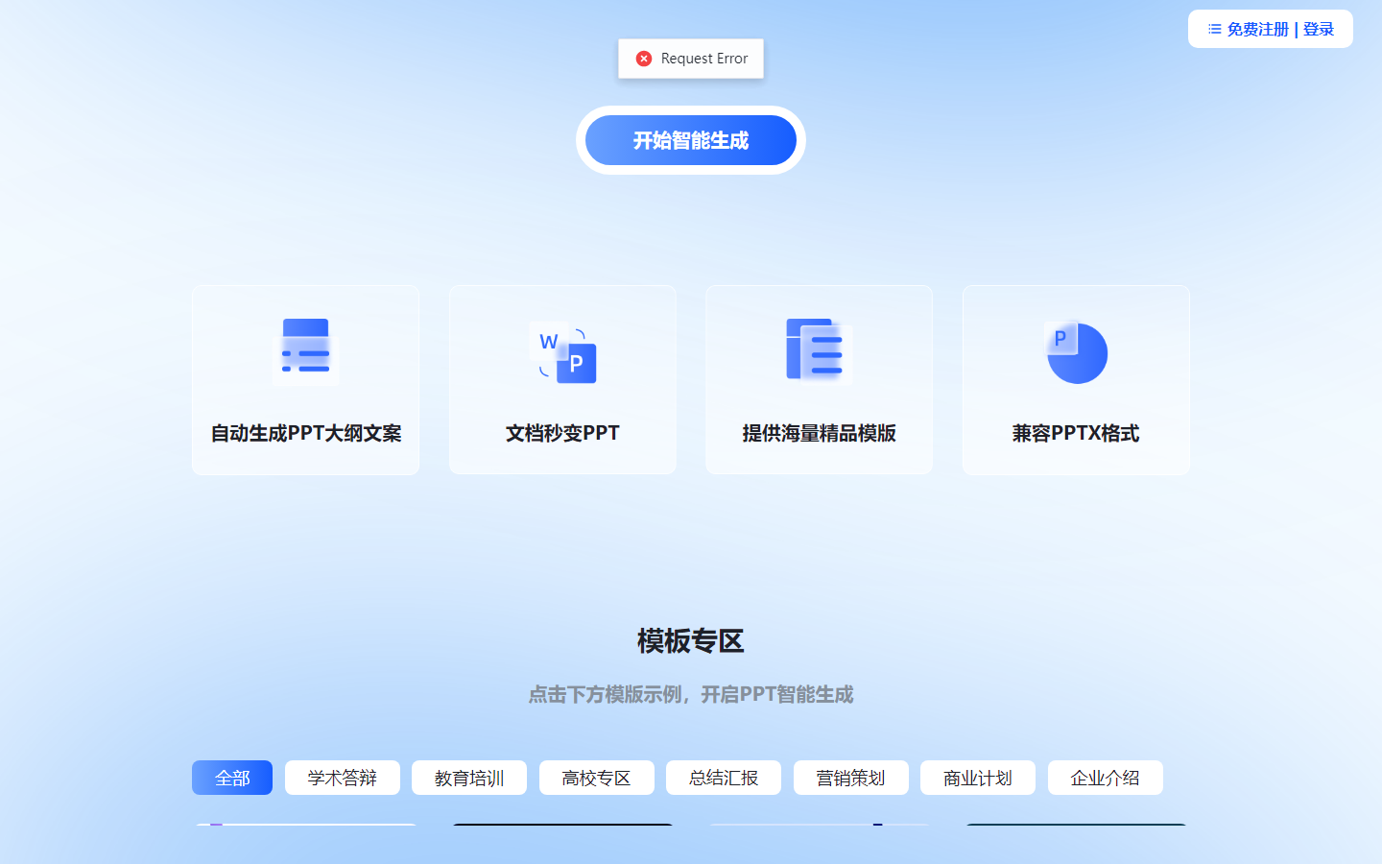This screenshot has height=864, width=1382.
Task: Choose the 总结汇报 tab
Action: 724,778
